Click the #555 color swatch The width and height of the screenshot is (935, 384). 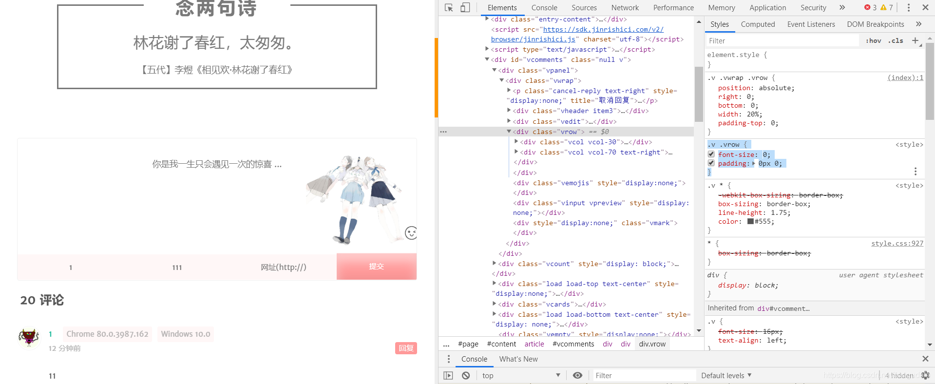[750, 222]
